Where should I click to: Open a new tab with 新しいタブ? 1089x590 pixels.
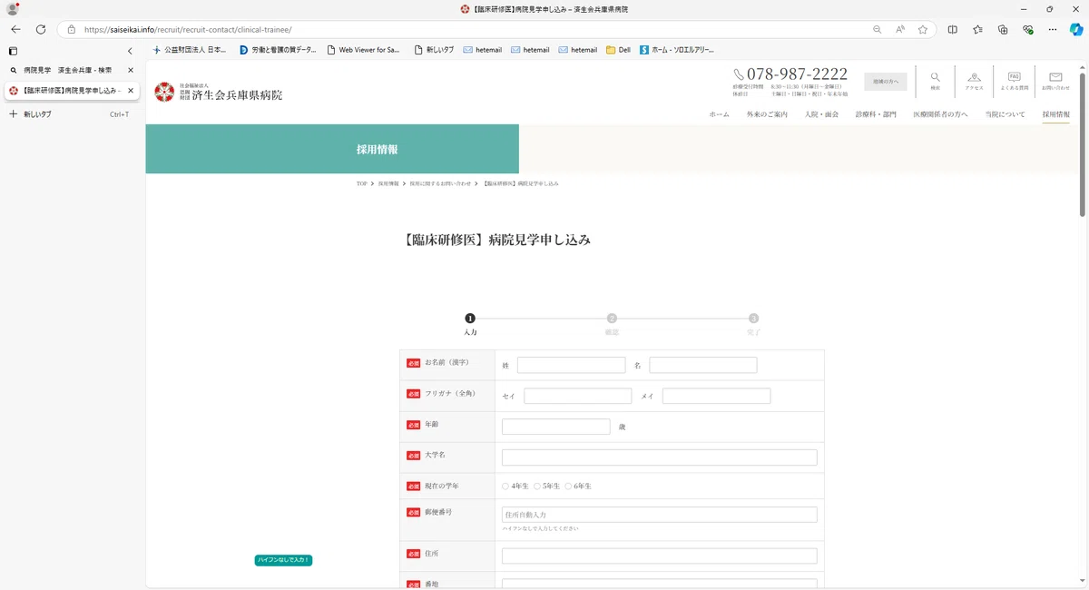tap(69, 114)
